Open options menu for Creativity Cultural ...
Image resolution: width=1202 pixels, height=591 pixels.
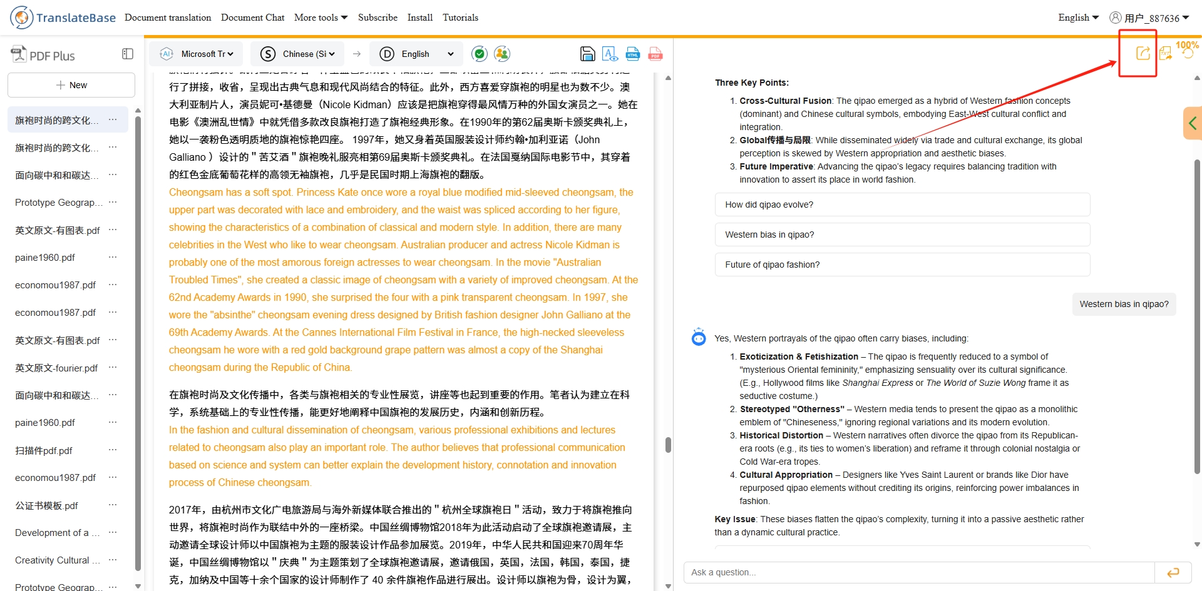click(x=113, y=560)
